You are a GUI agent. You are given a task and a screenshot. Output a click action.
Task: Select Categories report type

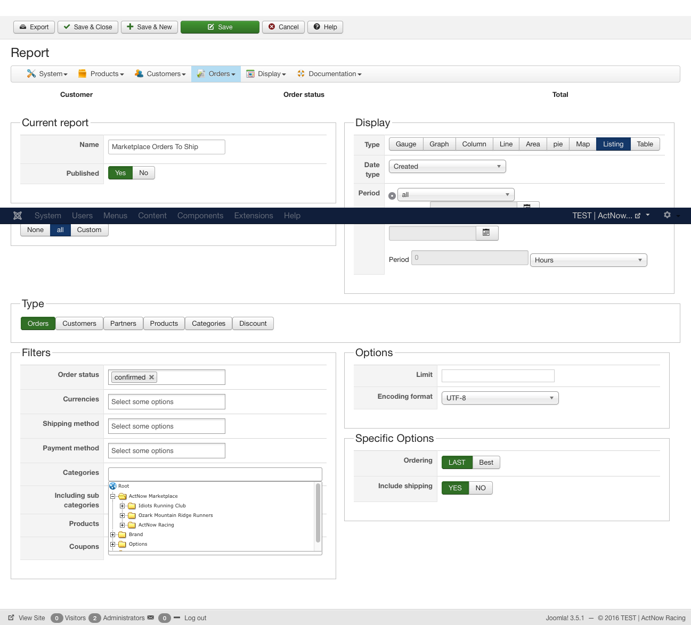[x=209, y=324]
